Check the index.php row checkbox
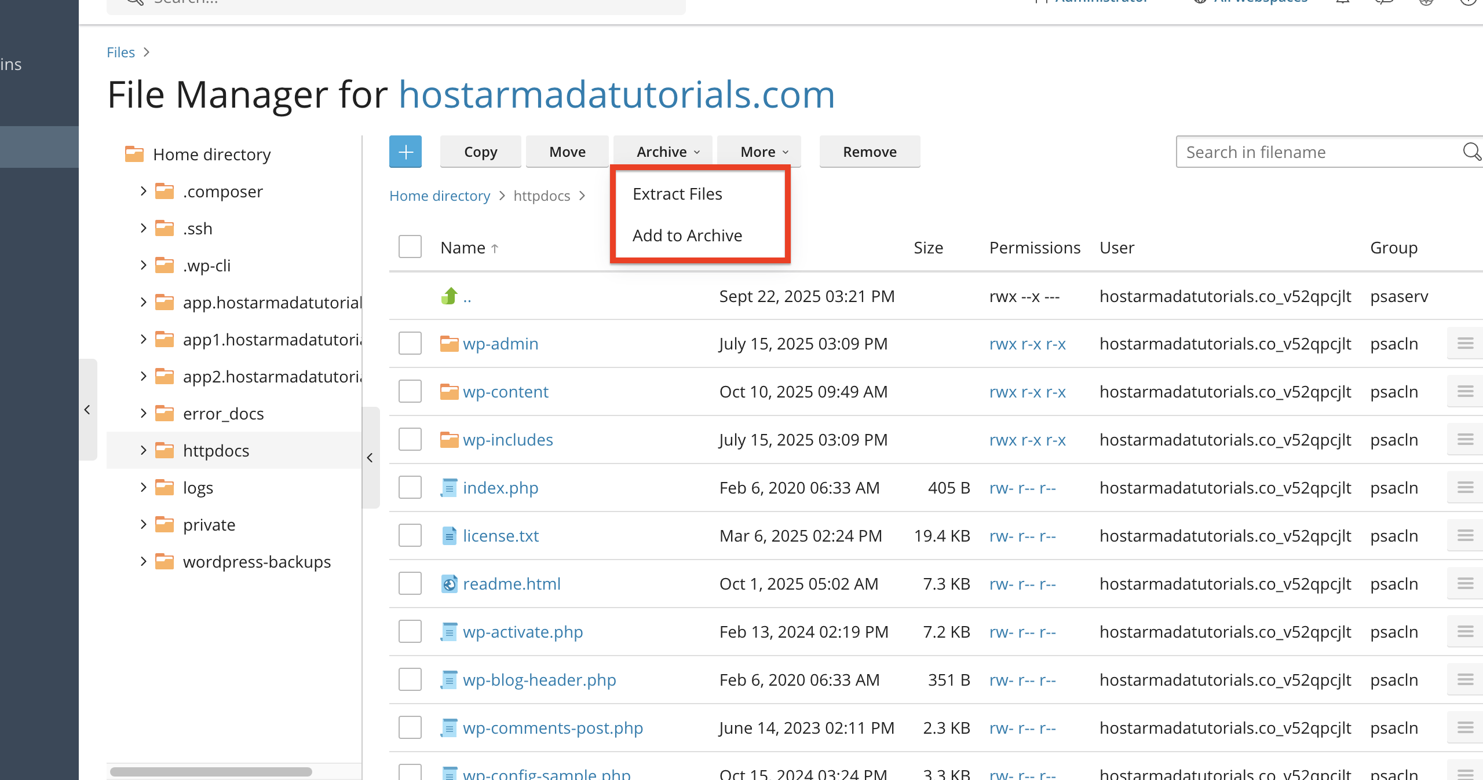 (x=410, y=488)
